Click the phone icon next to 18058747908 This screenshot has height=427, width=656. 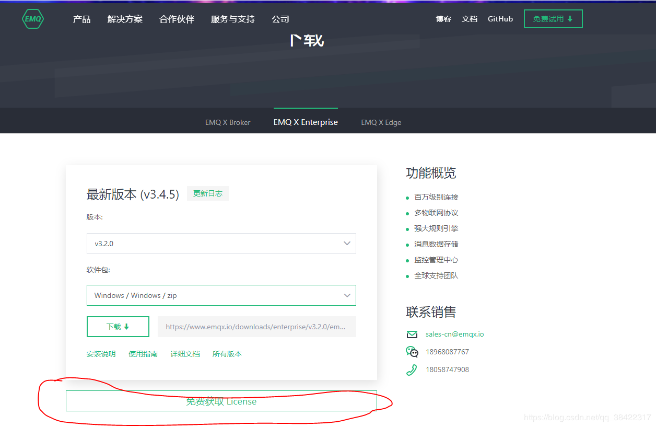coord(412,370)
